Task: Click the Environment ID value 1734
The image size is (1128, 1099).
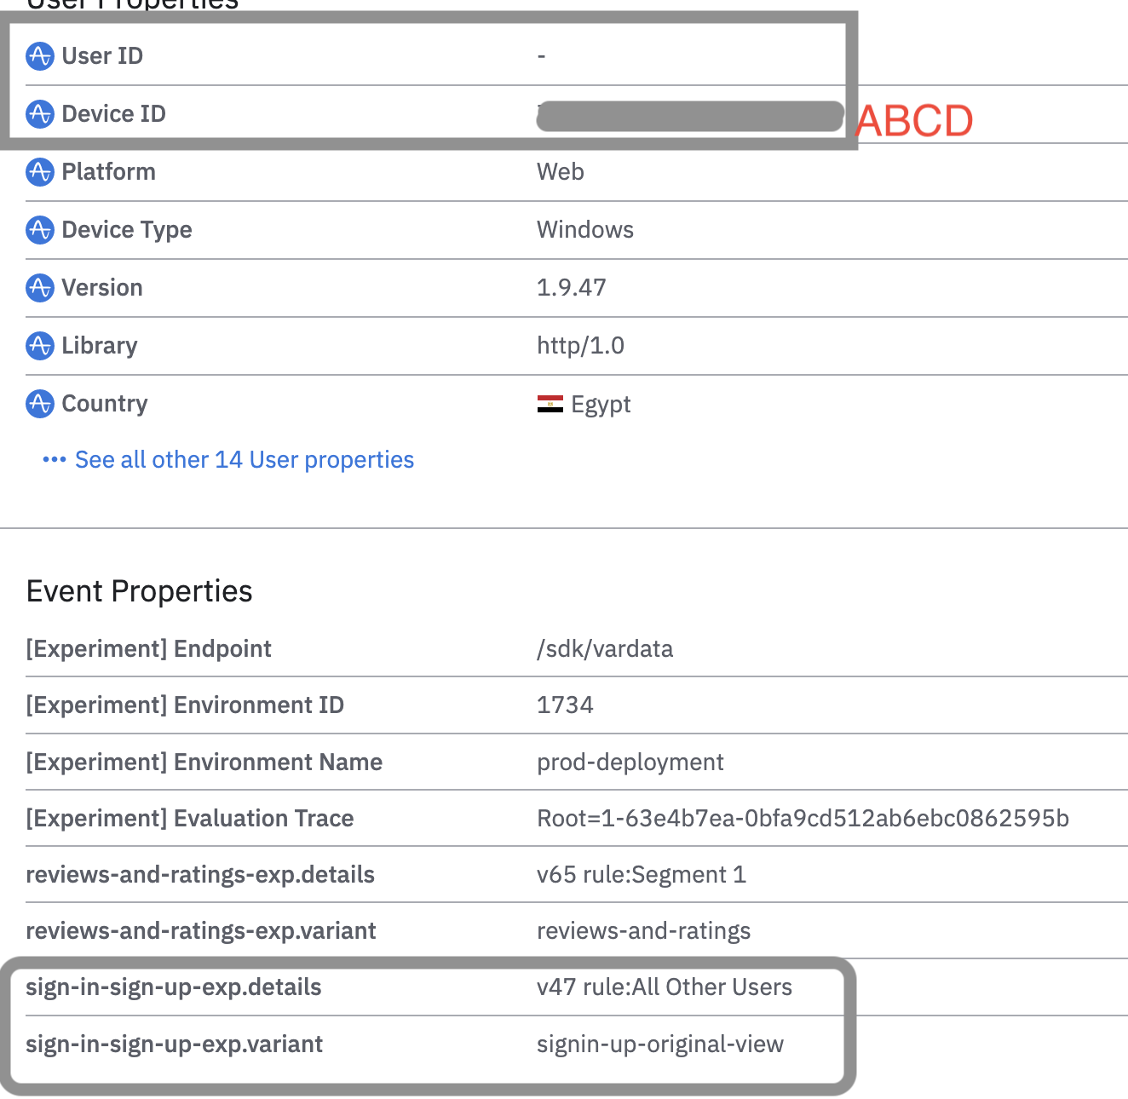Action: coord(565,705)
